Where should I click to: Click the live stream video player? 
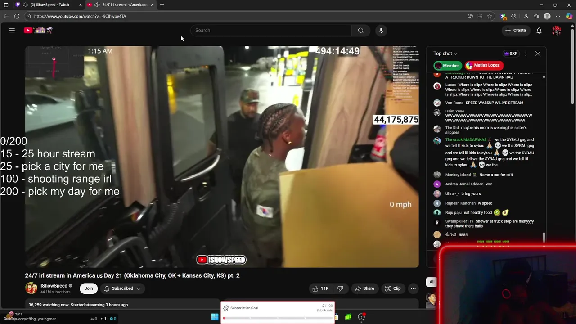click(x=222, y=157)
